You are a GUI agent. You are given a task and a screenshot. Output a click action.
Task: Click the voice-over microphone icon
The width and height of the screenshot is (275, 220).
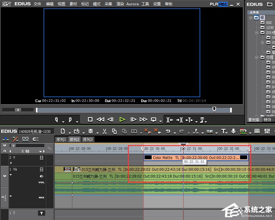234,131
